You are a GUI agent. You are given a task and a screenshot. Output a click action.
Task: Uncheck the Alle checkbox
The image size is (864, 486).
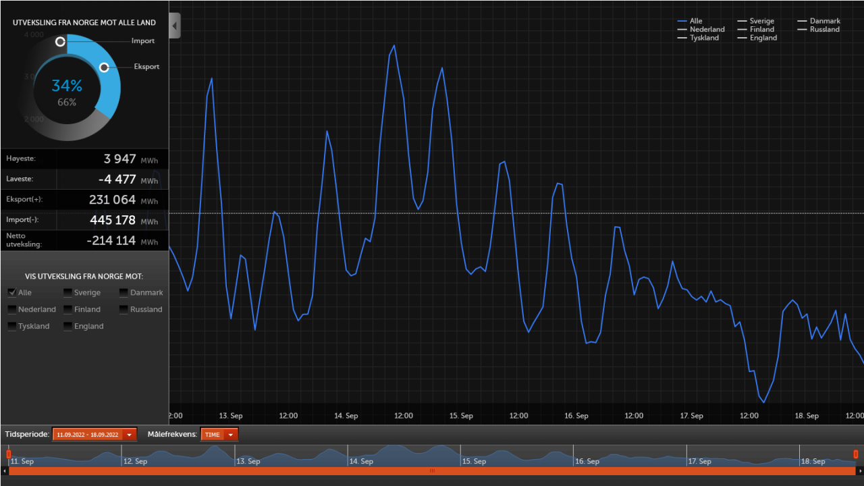coord(11,292)
